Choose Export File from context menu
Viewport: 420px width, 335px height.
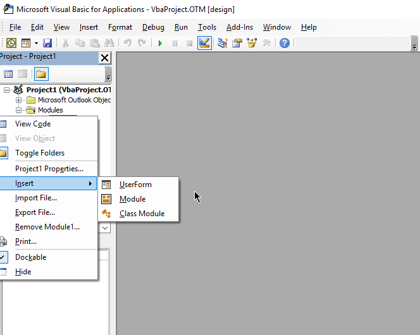click(48, 212)
